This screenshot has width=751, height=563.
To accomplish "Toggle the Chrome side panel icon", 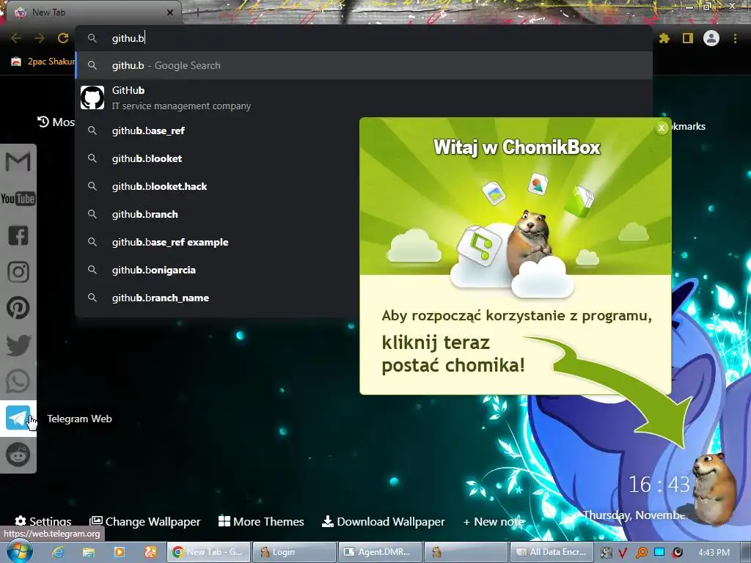I will [688, 38].
